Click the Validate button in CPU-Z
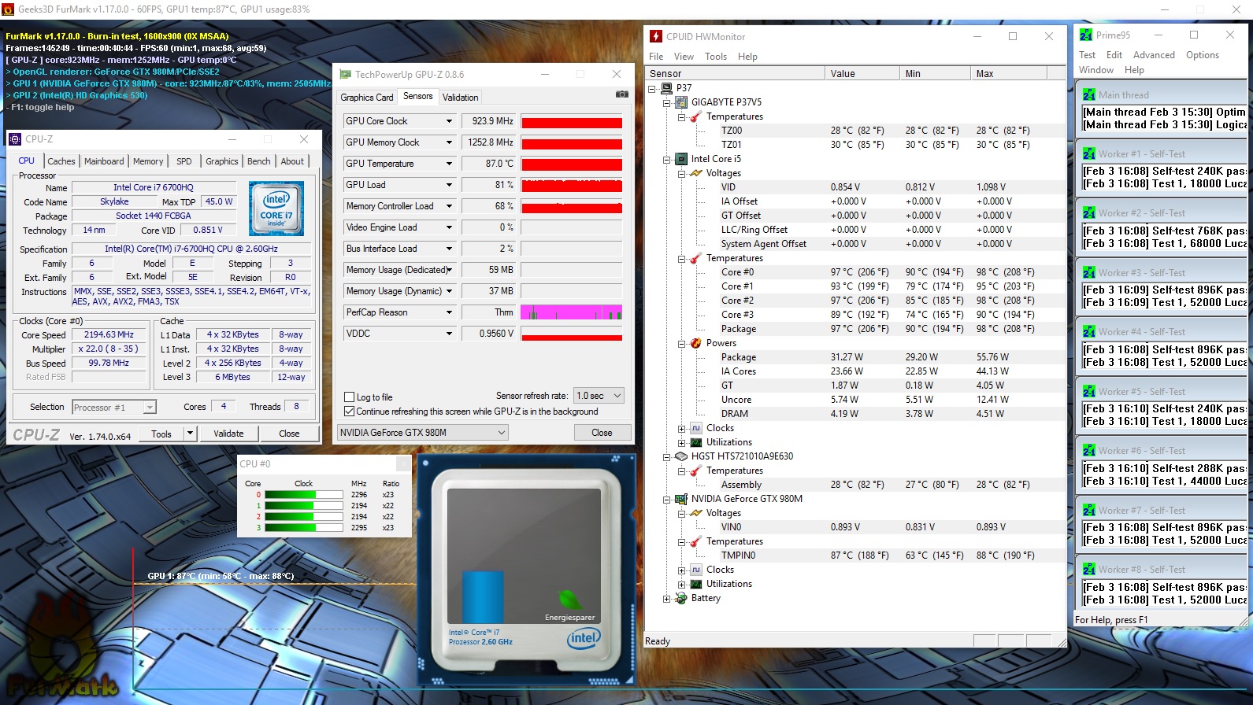Screen dimensions: 1253x705 tap(228, 434)
